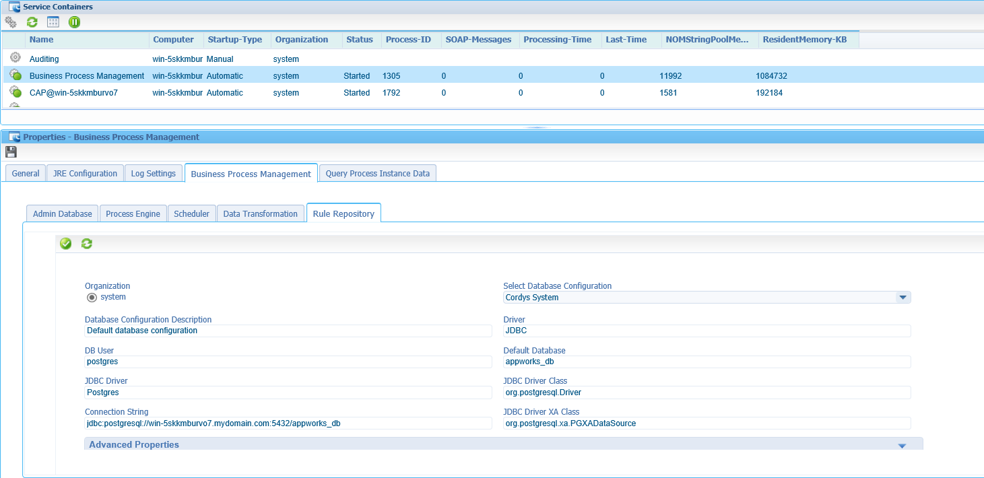Switch to the JRE Configuration tab
Screen dimensions: 984x478
coord(85,174)
